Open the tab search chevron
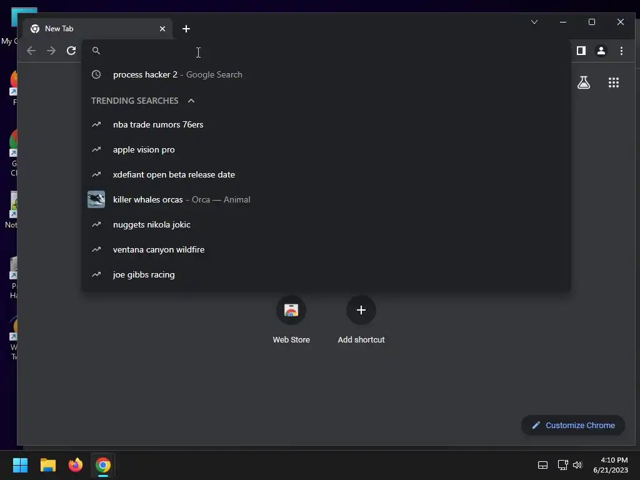 tap(534, 22)
